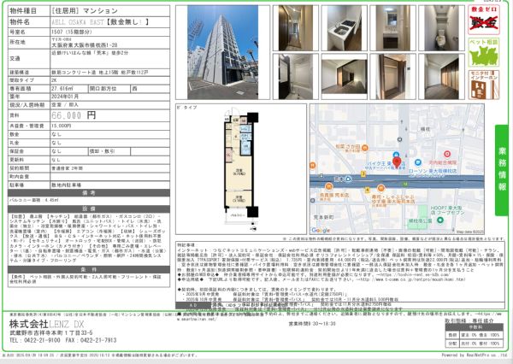The image size is (513, 364).
Task: Click the バルコニー面積 4.45㎡ note
Action: [34, 200]
